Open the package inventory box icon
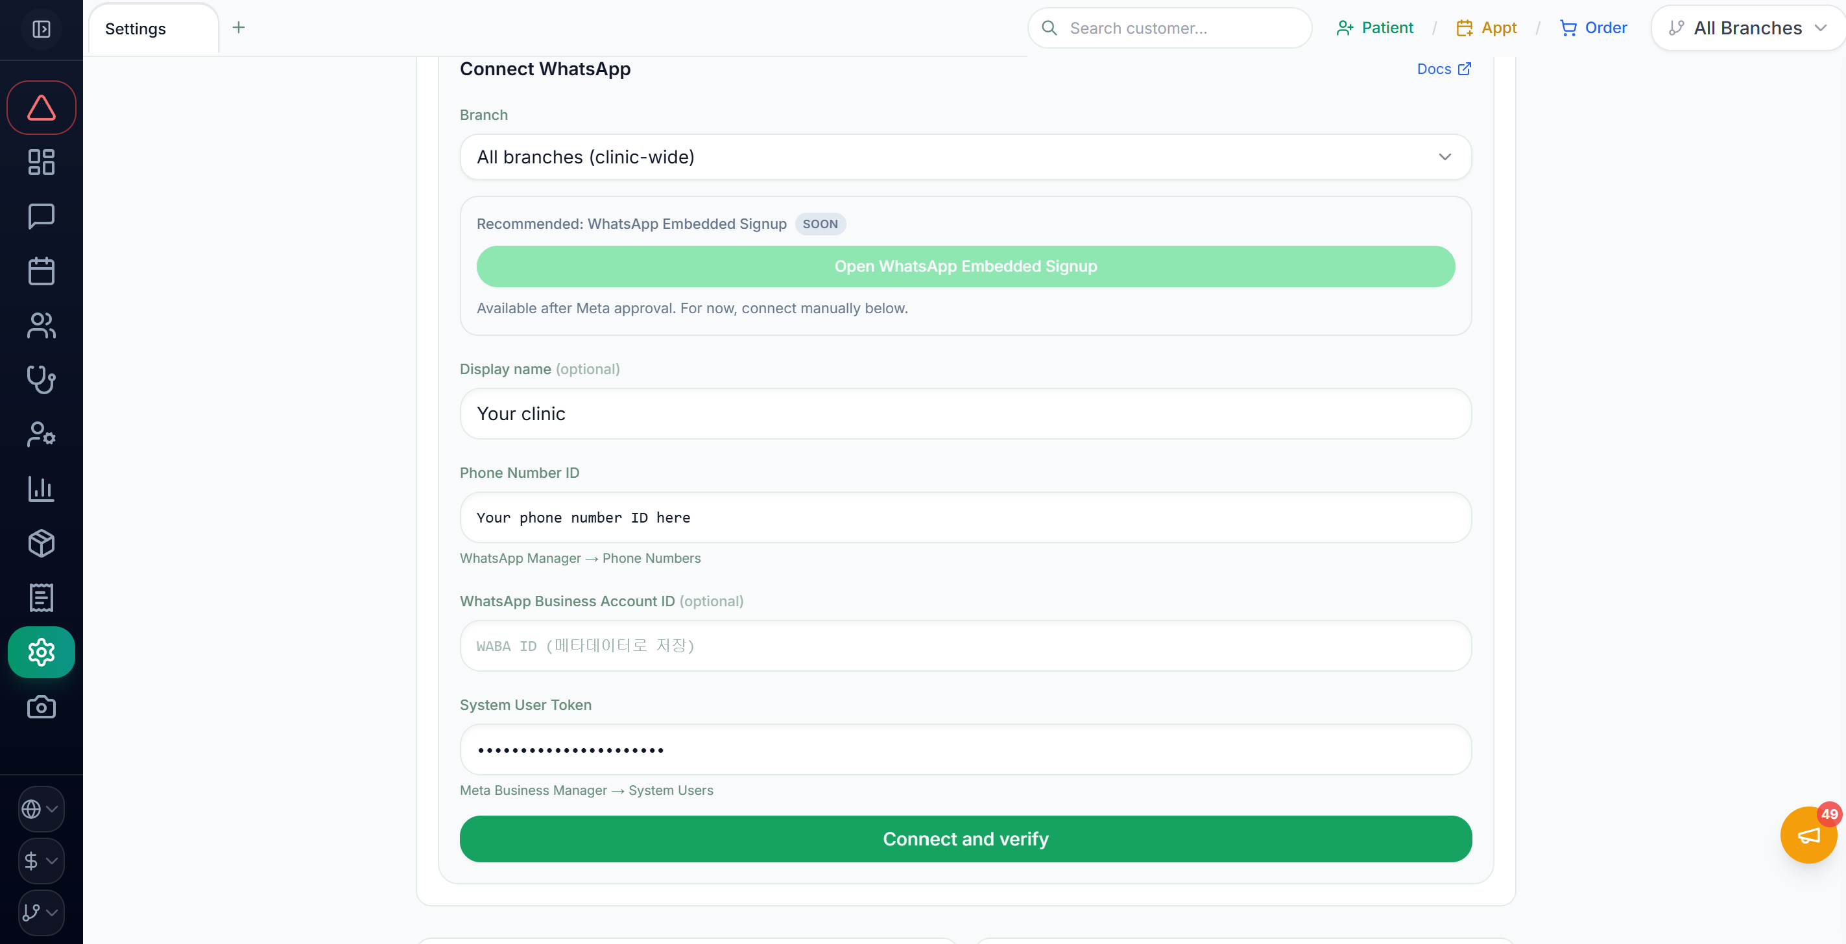The height and width of the screenshot is (944, 1846). coord(42,543)
